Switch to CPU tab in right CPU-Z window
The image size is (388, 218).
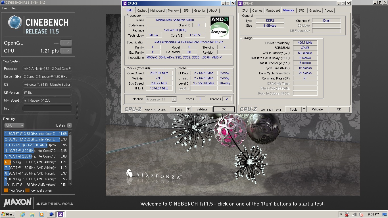pyautogui.click(x=245, y=11)
